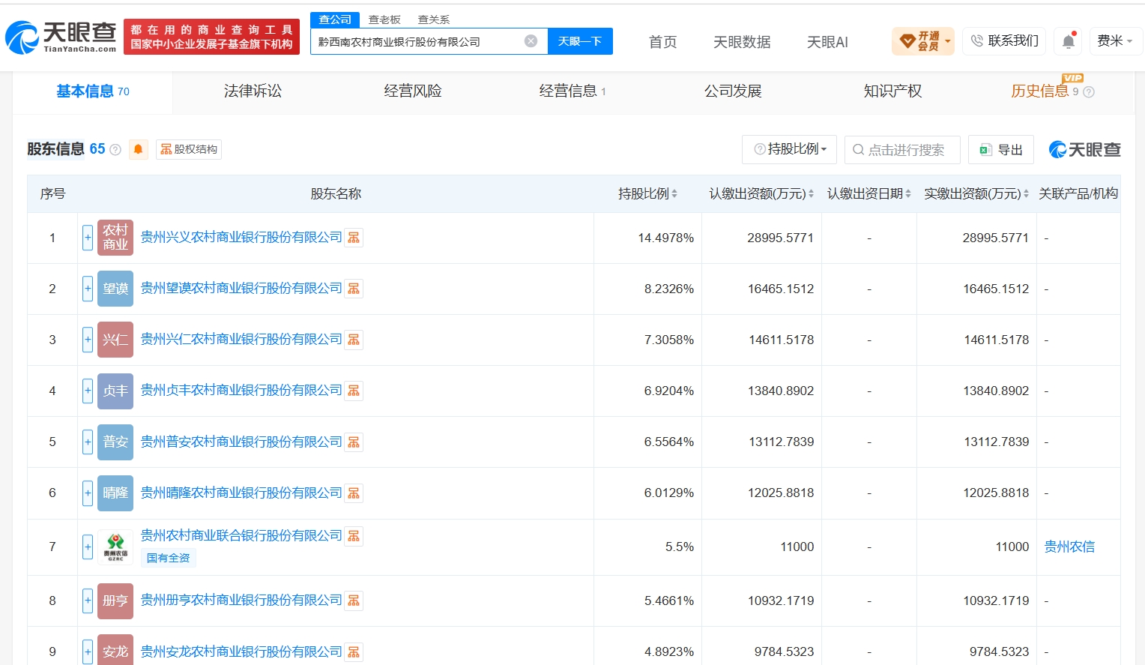Open 贵州兴义农村商业银行股份有限公司 link
The width and height of the screenshot is (1145, 665).
click(x=241, y=237)
